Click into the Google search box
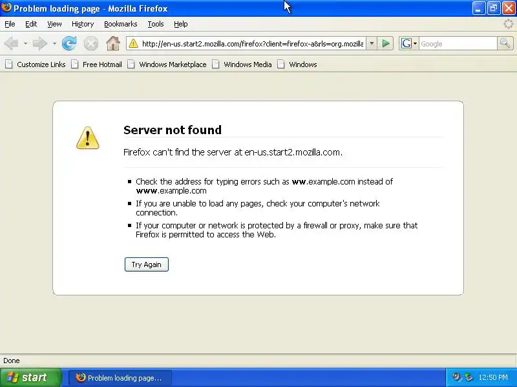 coord(458,43)
